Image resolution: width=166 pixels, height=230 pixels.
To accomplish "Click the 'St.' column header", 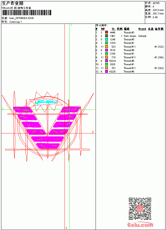I will click(x=114, y=29).
